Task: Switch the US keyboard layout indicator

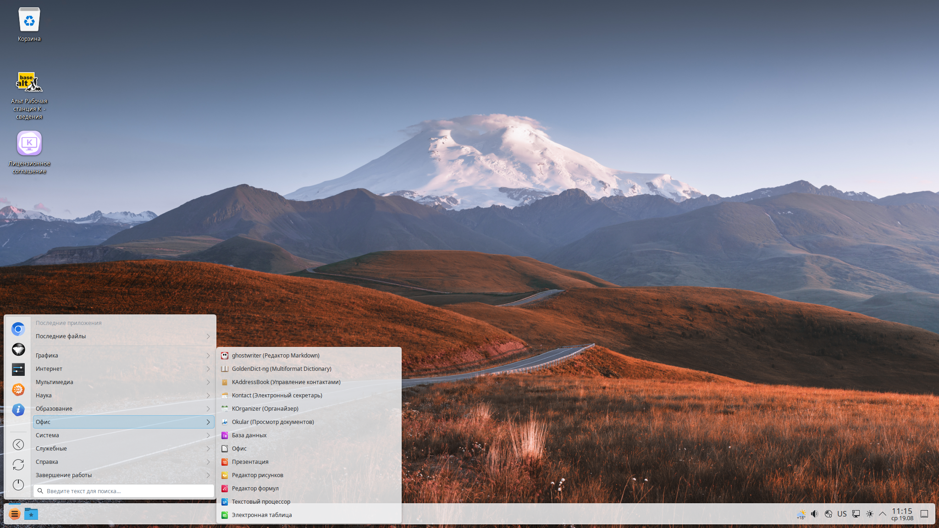Action: [842, 514]
